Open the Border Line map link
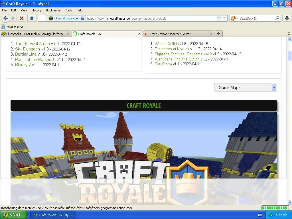The image size is (292, 219). (x=26, y=54)
